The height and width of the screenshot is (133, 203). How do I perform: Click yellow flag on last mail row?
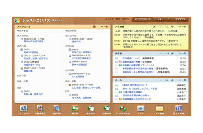point(120,99)
